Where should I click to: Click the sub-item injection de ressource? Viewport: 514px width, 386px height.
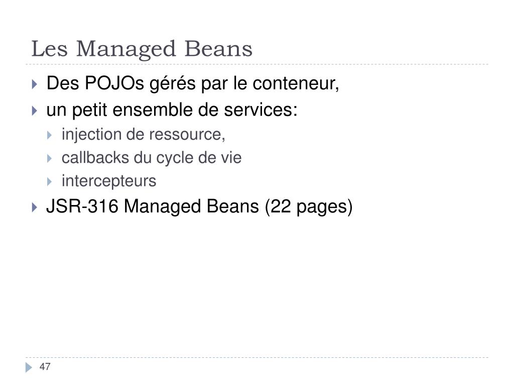pyautogui.click(x=144, y=135)
